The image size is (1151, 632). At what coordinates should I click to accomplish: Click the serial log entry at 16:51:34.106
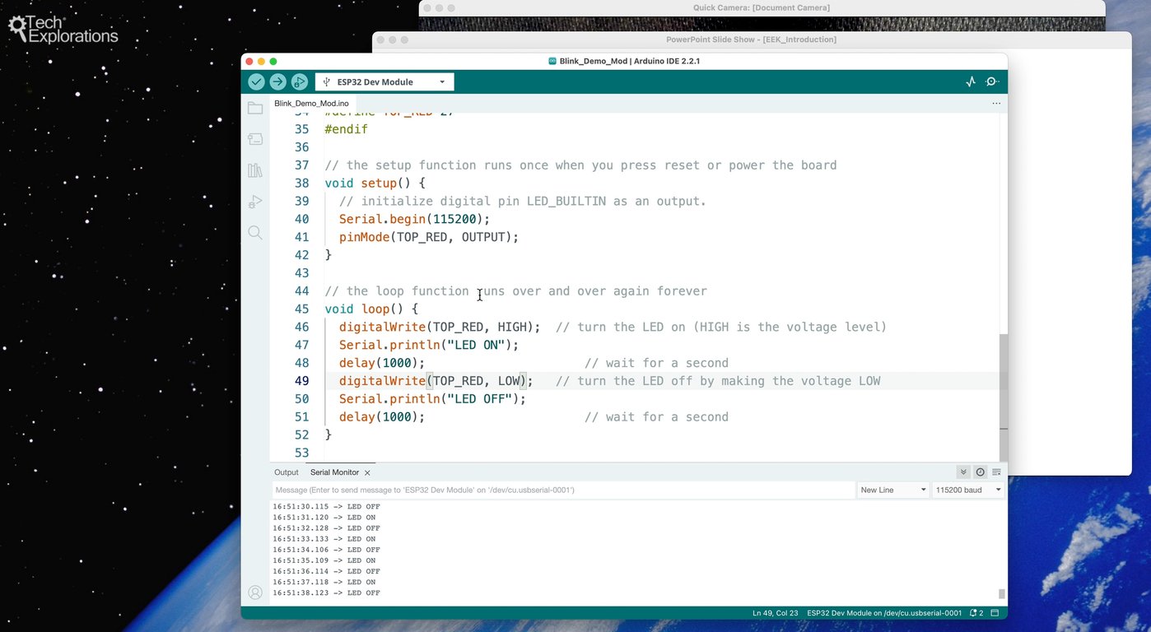(326, 550)
